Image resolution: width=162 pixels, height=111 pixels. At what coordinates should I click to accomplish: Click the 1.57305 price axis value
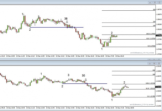159,54
